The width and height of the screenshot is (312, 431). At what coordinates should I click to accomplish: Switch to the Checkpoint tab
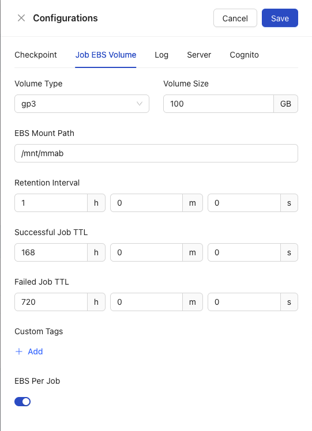(x=36, y=55)
